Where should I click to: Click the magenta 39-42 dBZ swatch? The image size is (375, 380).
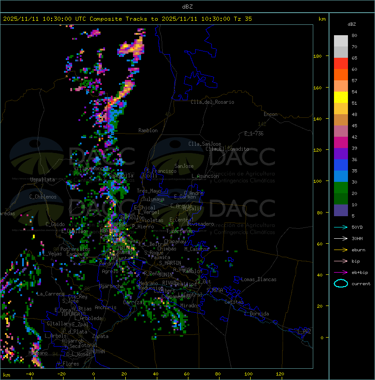point(341,143)
